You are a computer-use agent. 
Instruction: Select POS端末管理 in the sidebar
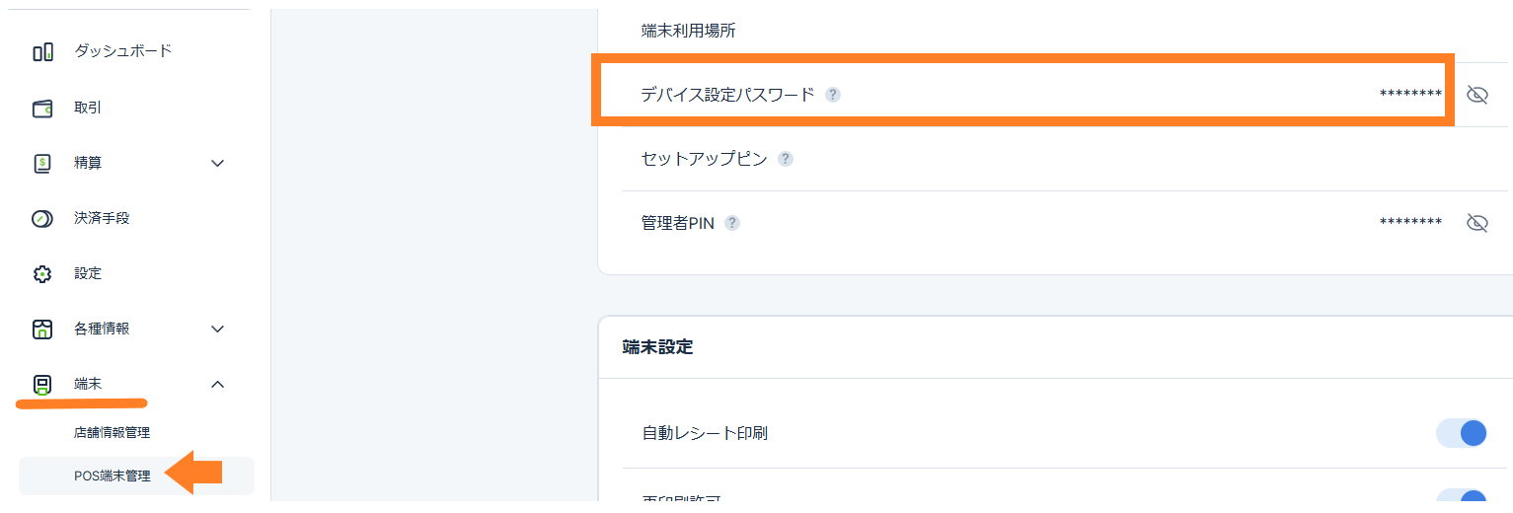[x=112, y=476]
